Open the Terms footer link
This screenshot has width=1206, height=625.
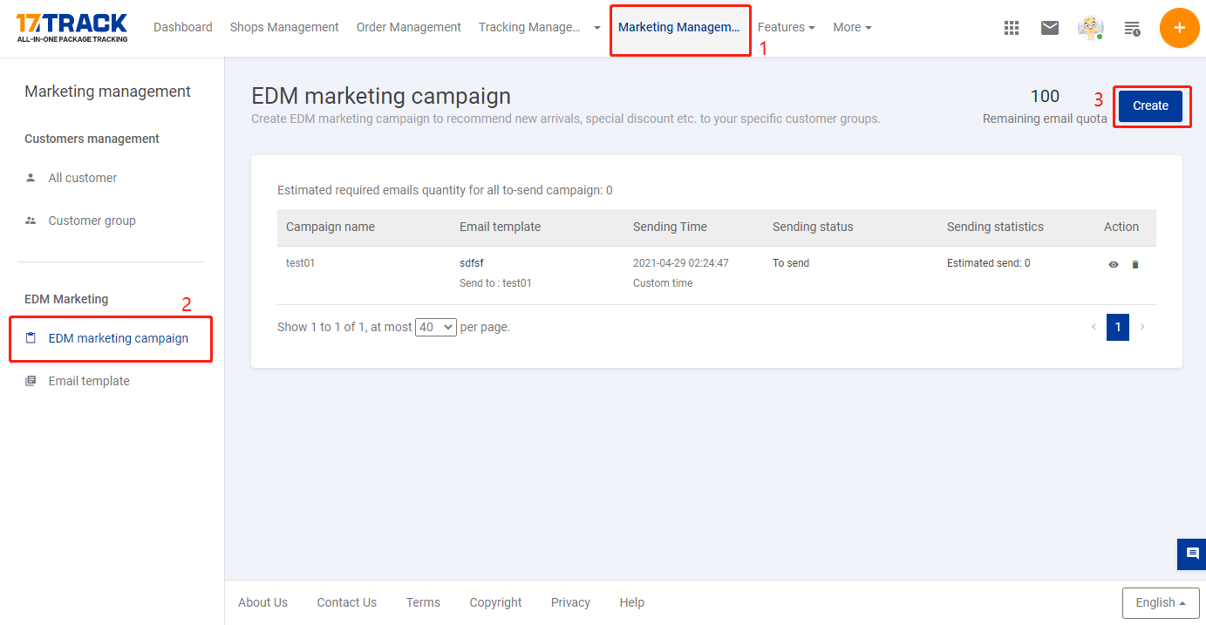click(423, 602)
